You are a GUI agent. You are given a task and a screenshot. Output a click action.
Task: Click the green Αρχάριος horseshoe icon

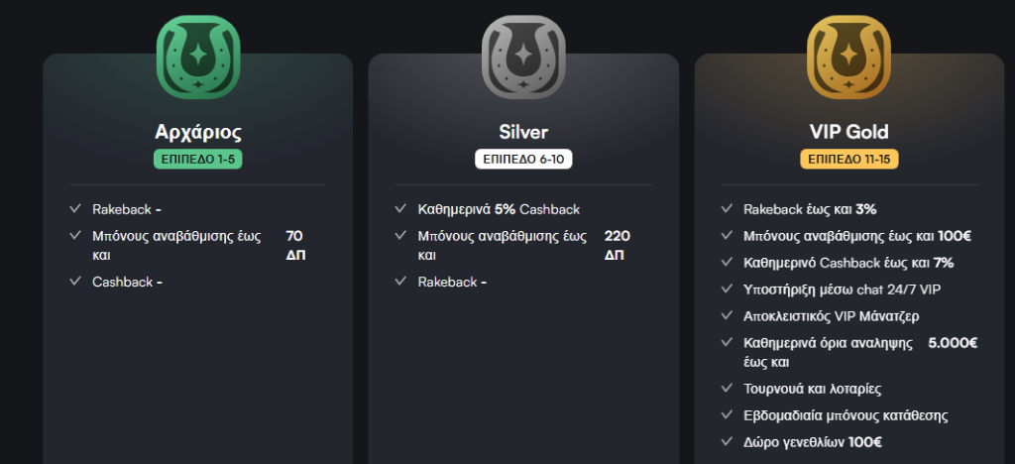pos(198,57)
